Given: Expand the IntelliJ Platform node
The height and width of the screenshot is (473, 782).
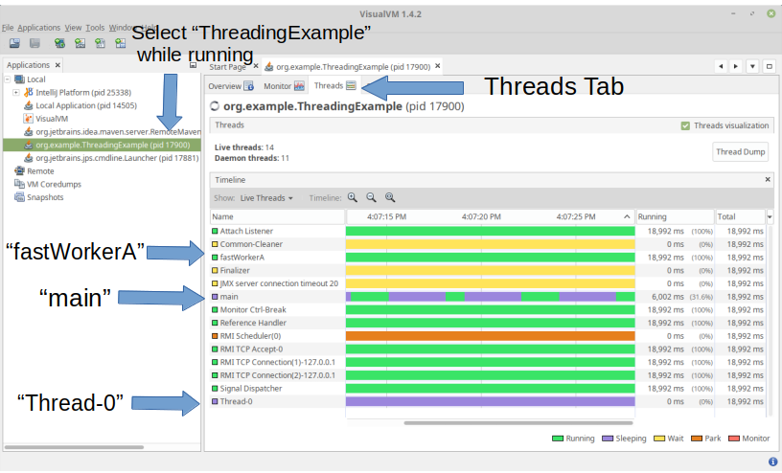Looking at the screenshot, I should [16, 93].
